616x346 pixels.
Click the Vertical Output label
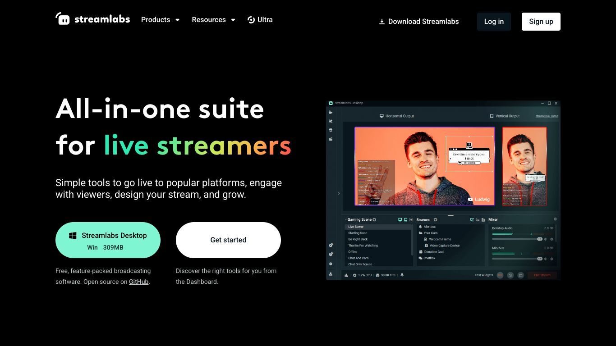(x=505, y=116)
